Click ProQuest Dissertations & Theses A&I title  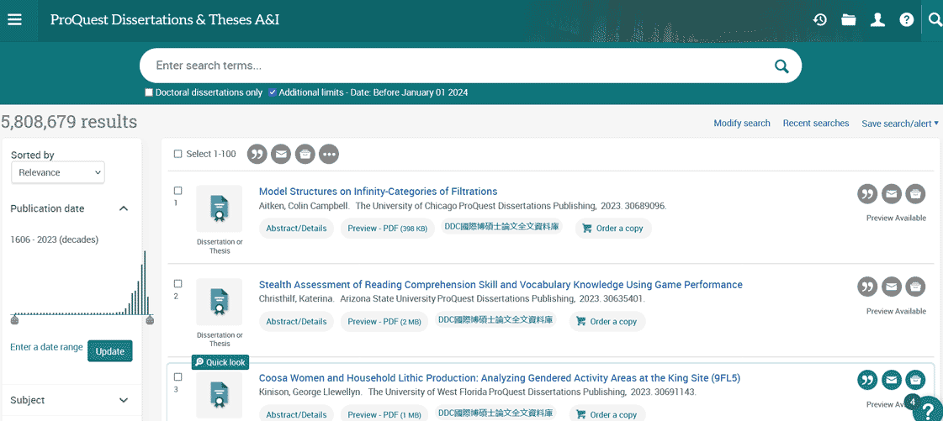coord(165,20)
